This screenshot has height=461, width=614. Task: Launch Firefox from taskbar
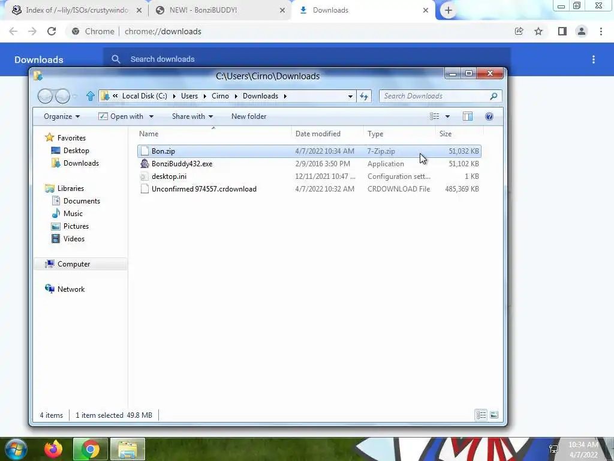[x=53, y=449]
